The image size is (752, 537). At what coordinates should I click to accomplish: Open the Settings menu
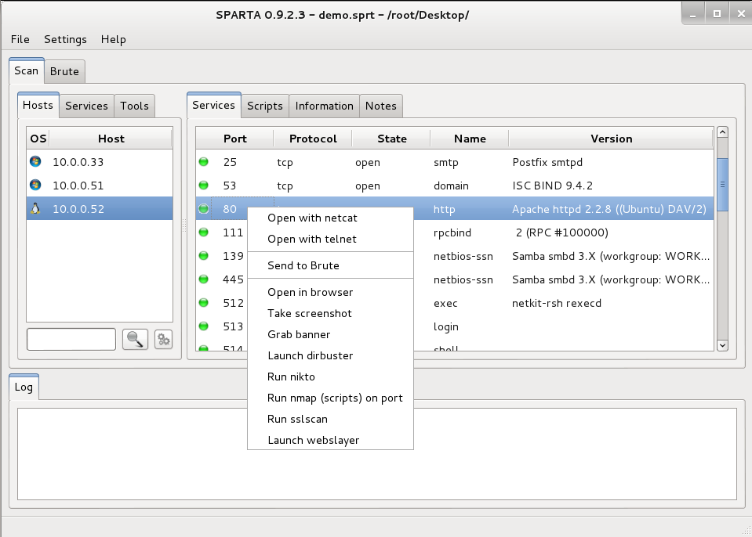click(x=65, y=39)
